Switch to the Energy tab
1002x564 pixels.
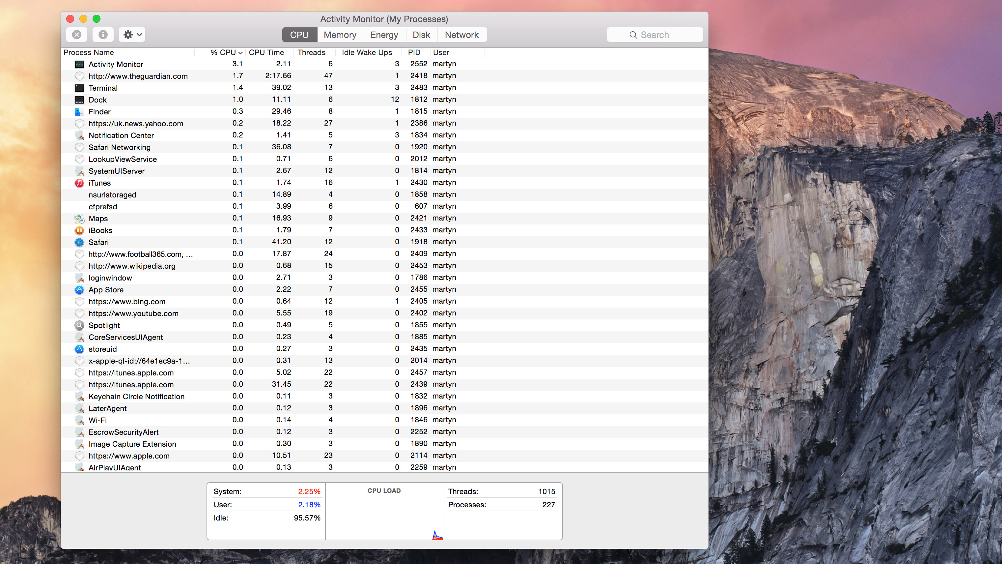click(385, 35)
